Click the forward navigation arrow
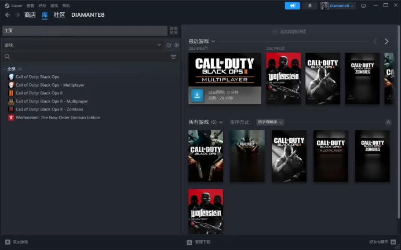Viewport: 401px width, 250px height. [x=17, y=15]
